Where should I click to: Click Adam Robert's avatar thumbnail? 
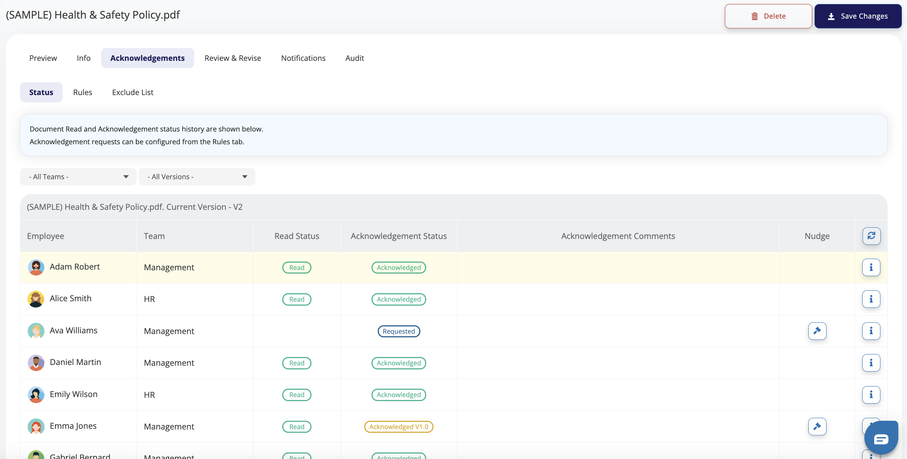coord(36,267)
